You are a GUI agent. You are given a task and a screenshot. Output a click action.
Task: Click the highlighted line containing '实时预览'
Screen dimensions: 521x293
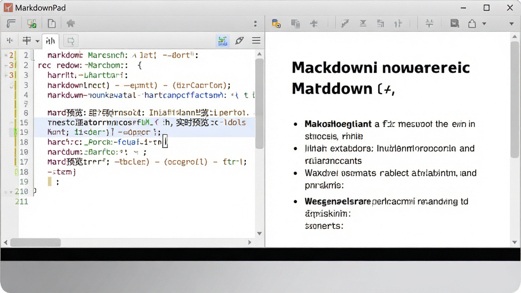coord(146,123)
